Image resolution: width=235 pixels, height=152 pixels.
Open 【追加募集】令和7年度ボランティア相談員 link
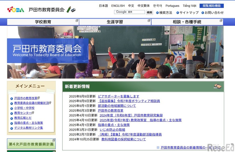click(x=129, y=101)
